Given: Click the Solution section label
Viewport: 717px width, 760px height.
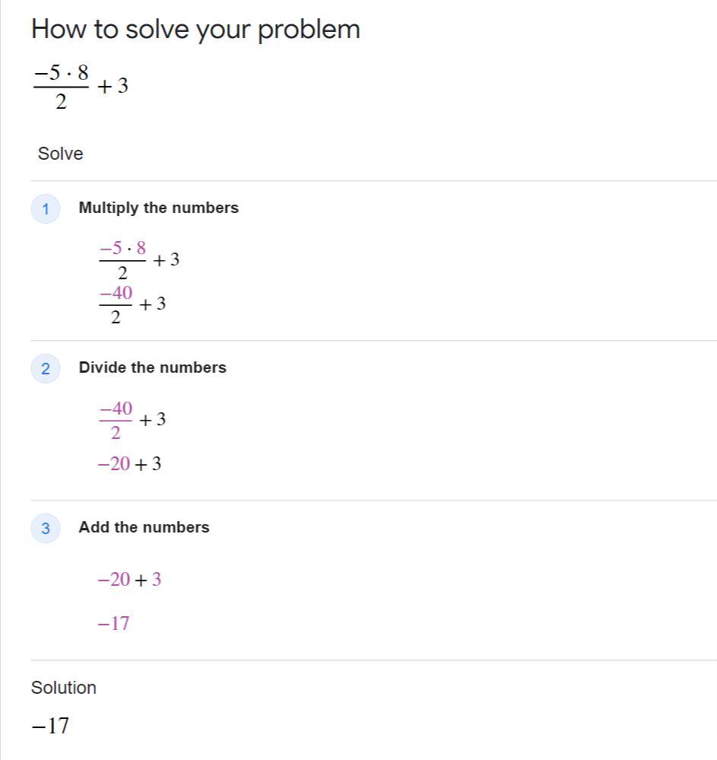Looking at the screenshot, I should coord(63,688).
